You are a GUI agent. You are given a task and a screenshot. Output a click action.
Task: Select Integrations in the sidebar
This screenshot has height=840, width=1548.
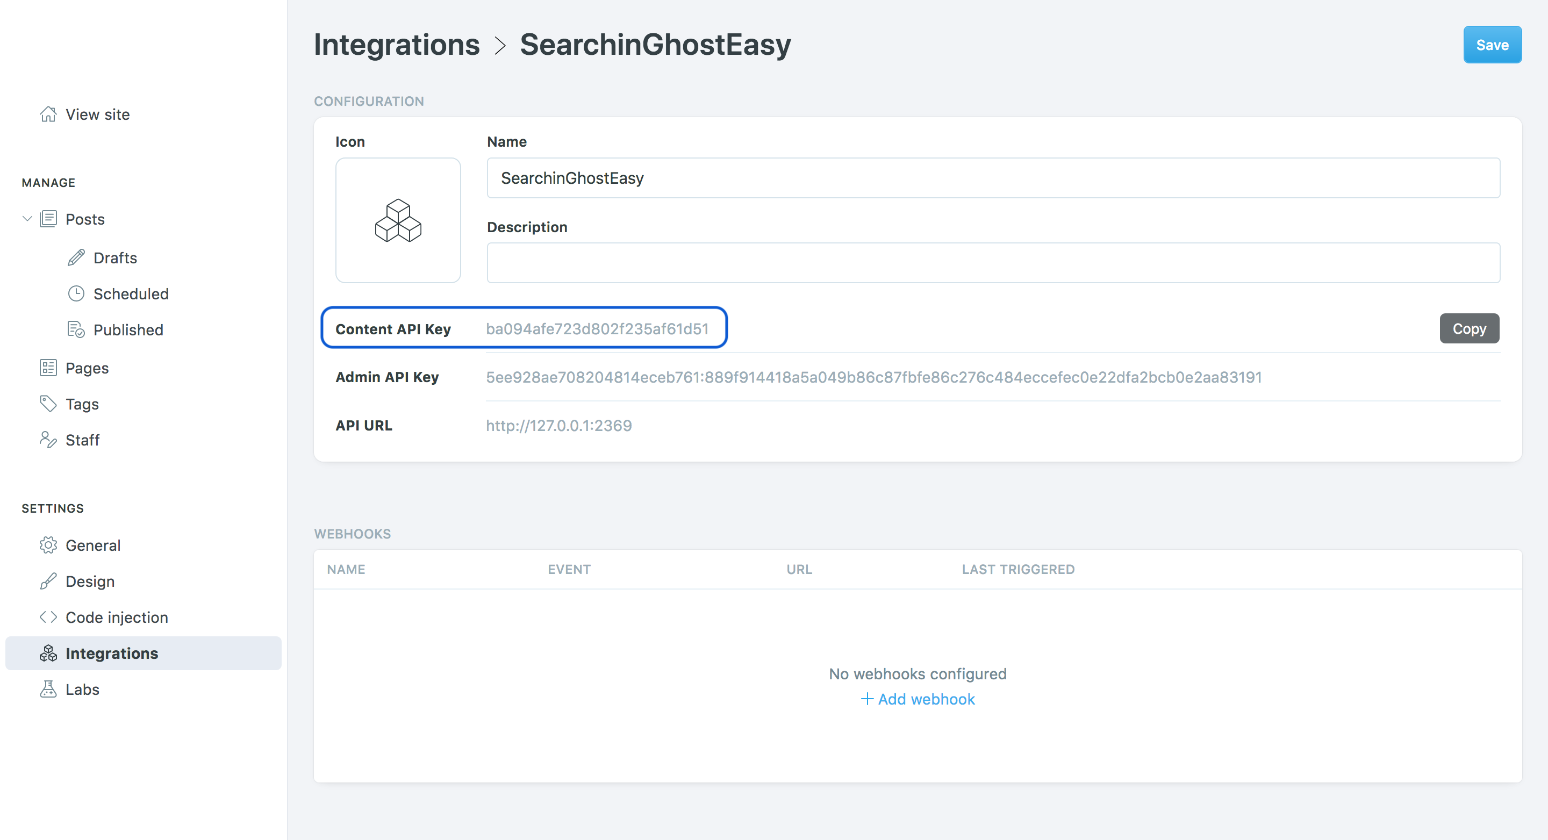[x=111, y=653]
